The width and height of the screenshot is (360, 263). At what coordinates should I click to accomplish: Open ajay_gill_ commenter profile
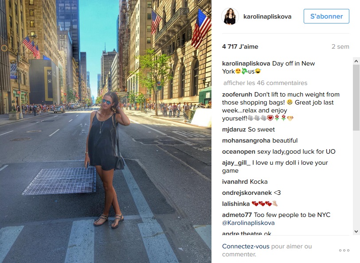click(236, 163)
